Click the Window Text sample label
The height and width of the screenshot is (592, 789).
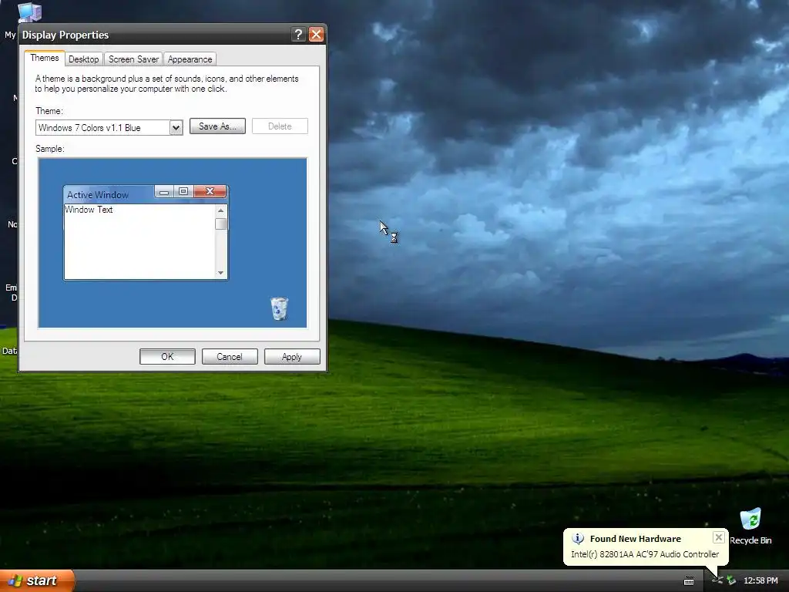[x=89, y=210]
